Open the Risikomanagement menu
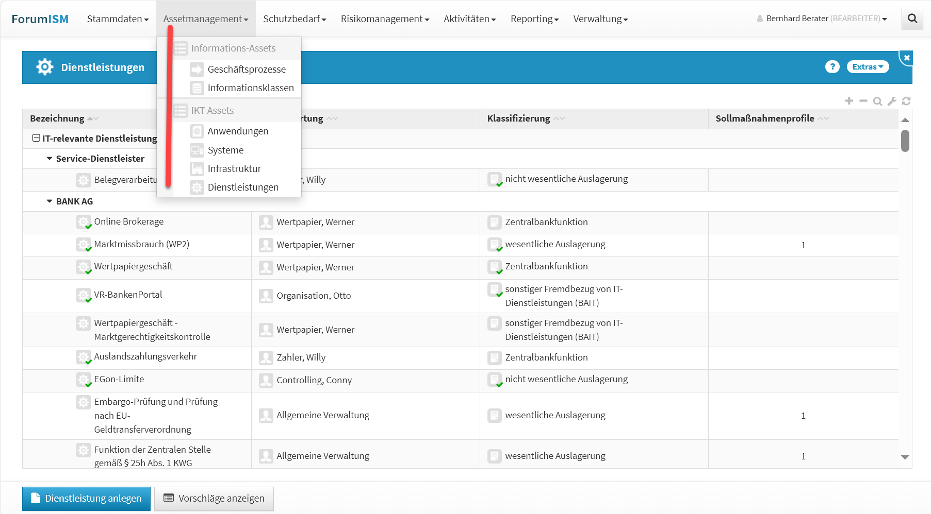 385,19
